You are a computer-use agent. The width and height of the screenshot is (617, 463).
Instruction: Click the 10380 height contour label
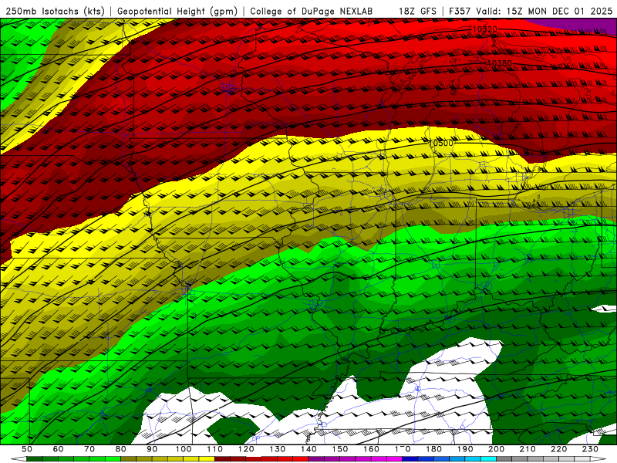(499, 63)
